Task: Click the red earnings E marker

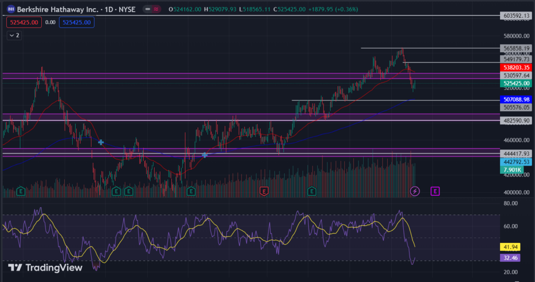Action: click(264, 191)
